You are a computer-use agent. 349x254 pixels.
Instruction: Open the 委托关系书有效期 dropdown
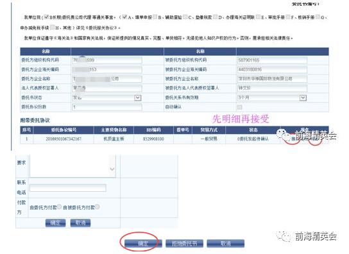pos(303,97)
